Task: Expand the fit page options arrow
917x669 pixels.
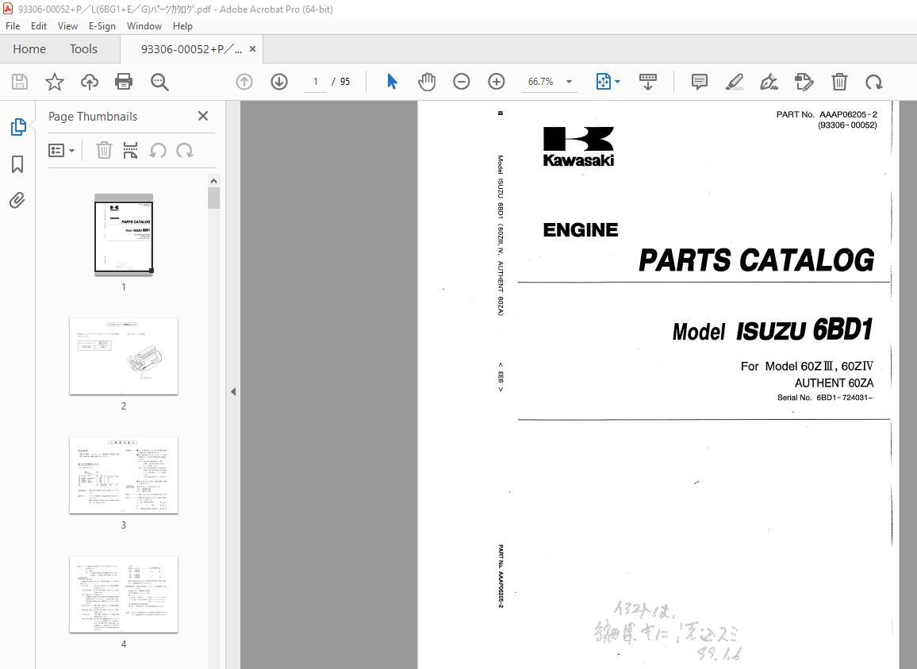Action: pyautogui.click(x=618, y=82)
